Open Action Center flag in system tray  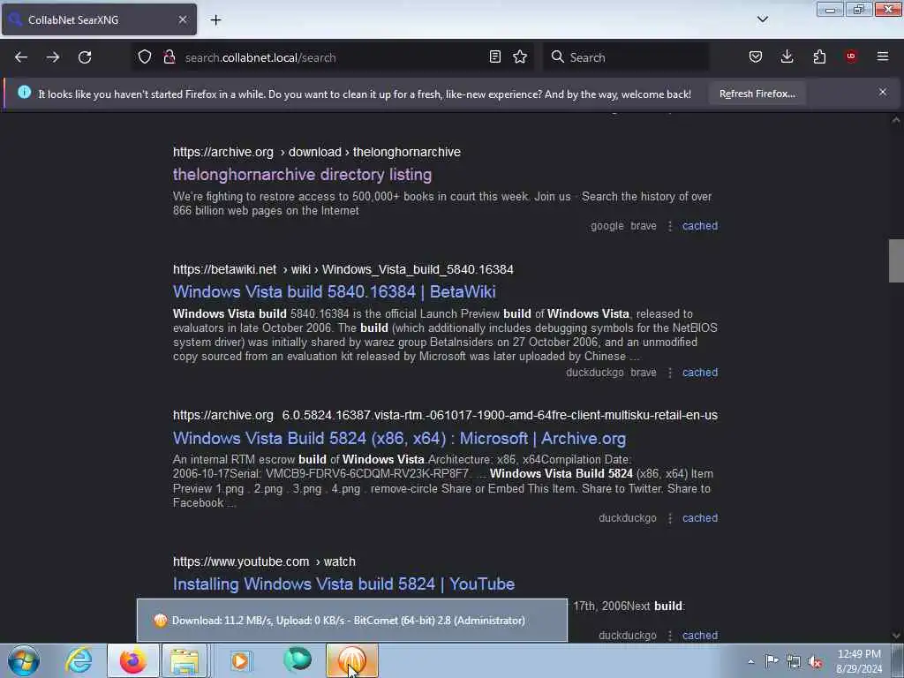(772, 661)
